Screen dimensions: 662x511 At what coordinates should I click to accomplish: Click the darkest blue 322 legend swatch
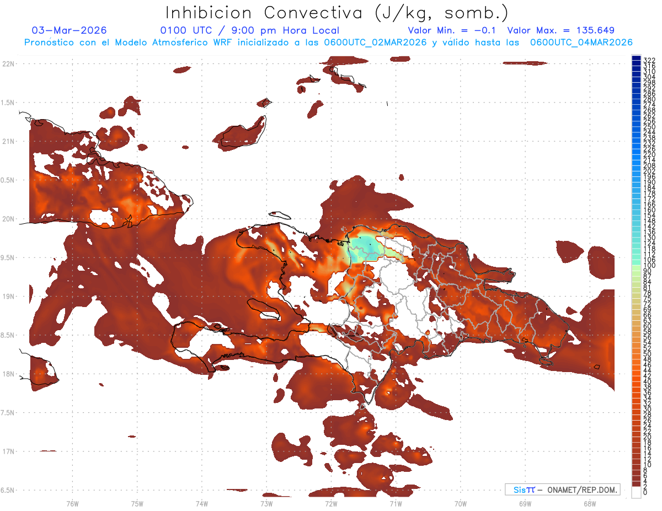point(636,59)
